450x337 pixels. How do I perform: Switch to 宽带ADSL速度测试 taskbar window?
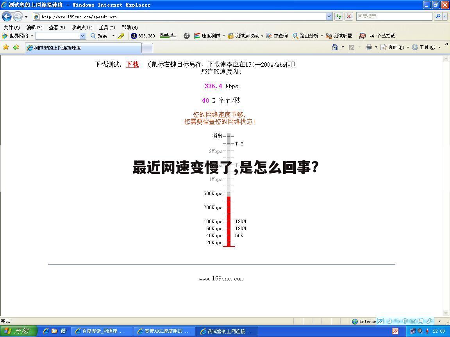pos(164,331)
